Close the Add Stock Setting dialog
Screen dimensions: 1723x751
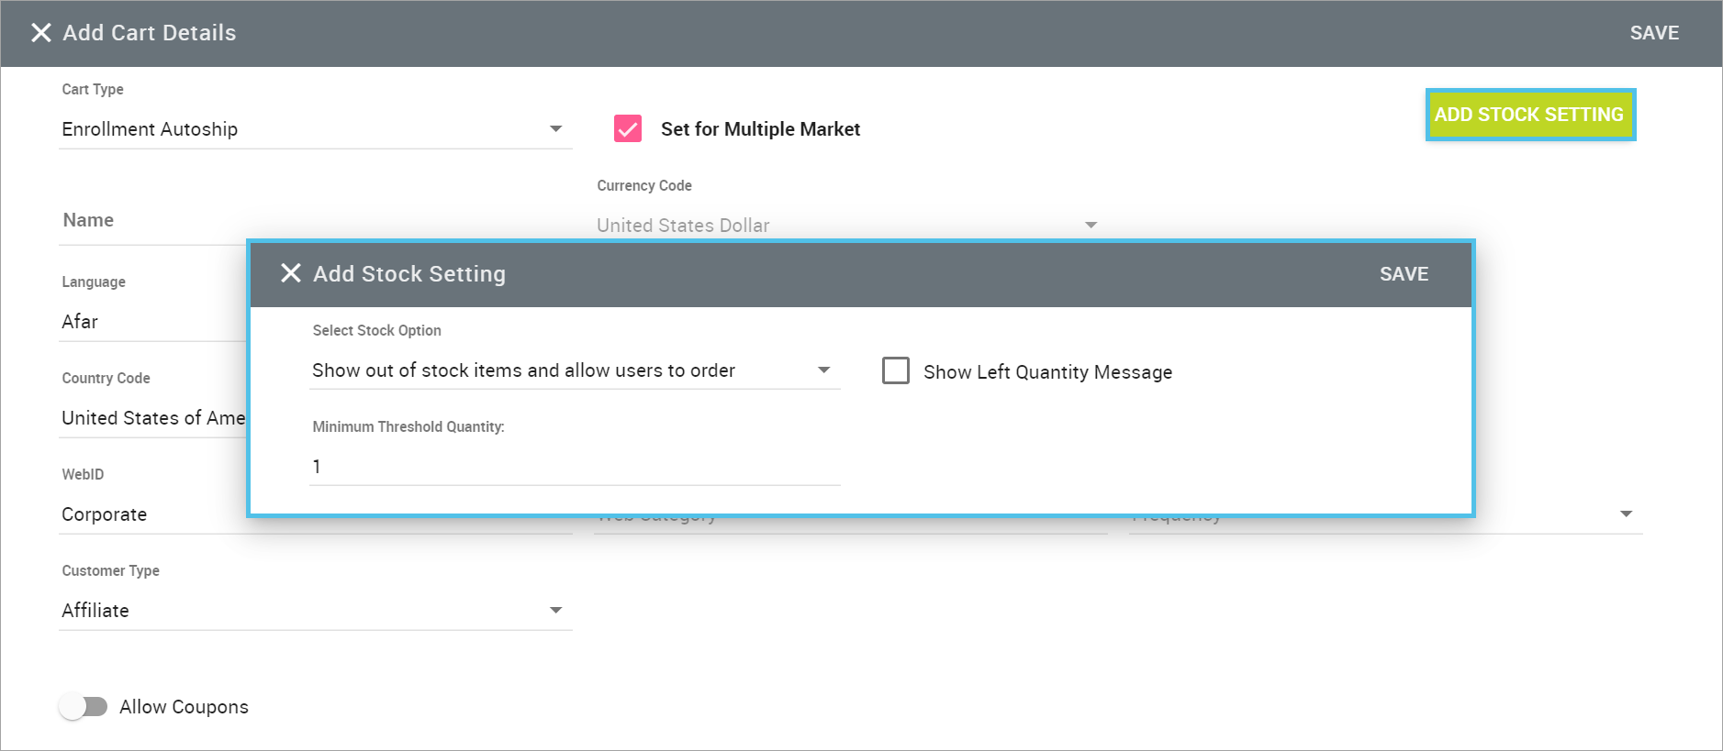[290, 273]
